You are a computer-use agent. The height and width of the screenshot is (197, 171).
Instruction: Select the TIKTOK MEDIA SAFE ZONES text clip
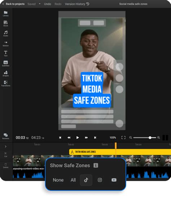pyautogui.click(x=120, y=152)
